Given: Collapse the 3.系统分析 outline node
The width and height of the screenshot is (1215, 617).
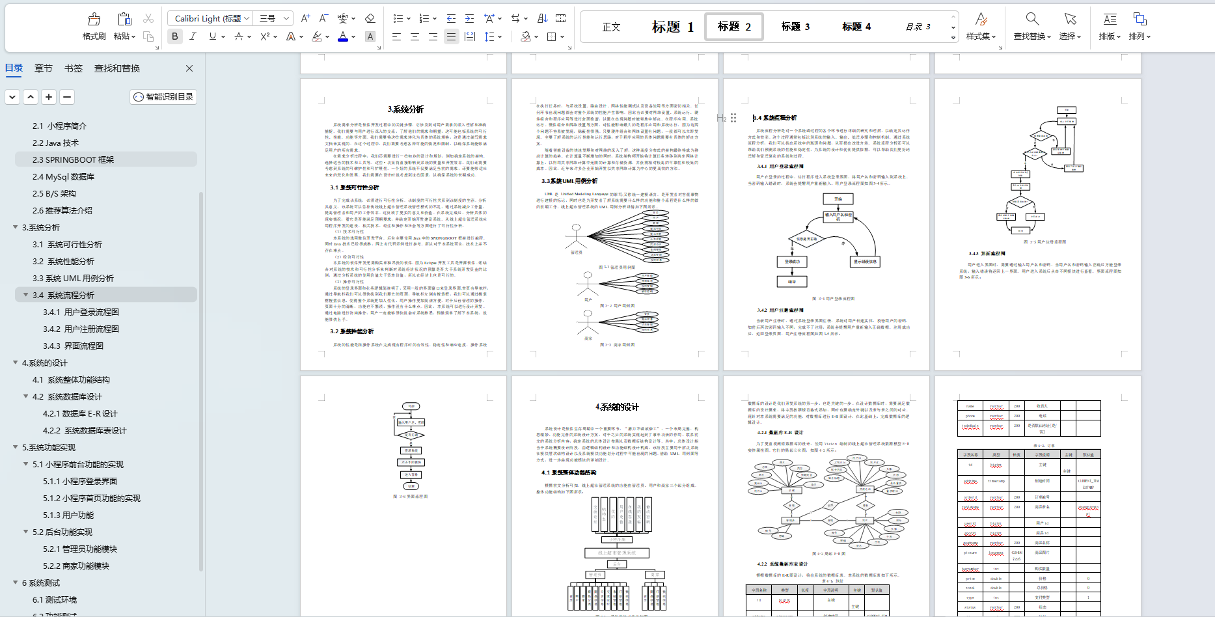Looking at the screenshot, I should (16, 227).
